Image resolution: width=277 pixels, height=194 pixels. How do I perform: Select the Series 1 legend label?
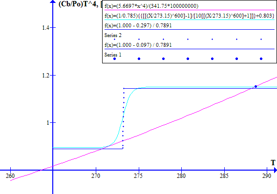click(x=113, y=55)
